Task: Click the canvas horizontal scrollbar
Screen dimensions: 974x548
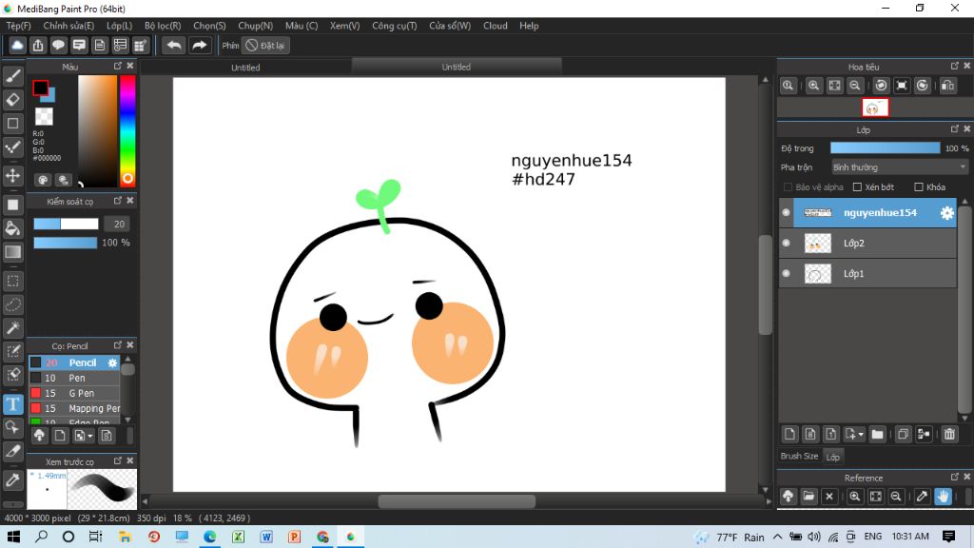Action: 457,500
